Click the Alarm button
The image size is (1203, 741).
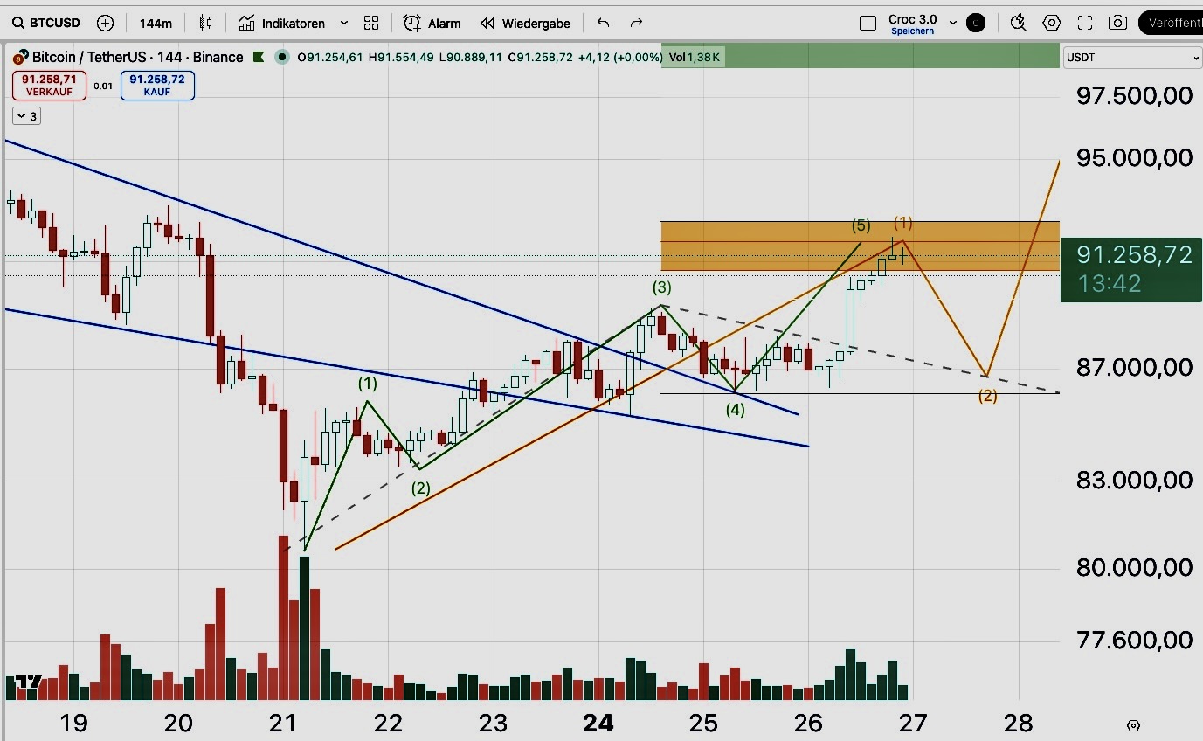click(x=432, y=23)
